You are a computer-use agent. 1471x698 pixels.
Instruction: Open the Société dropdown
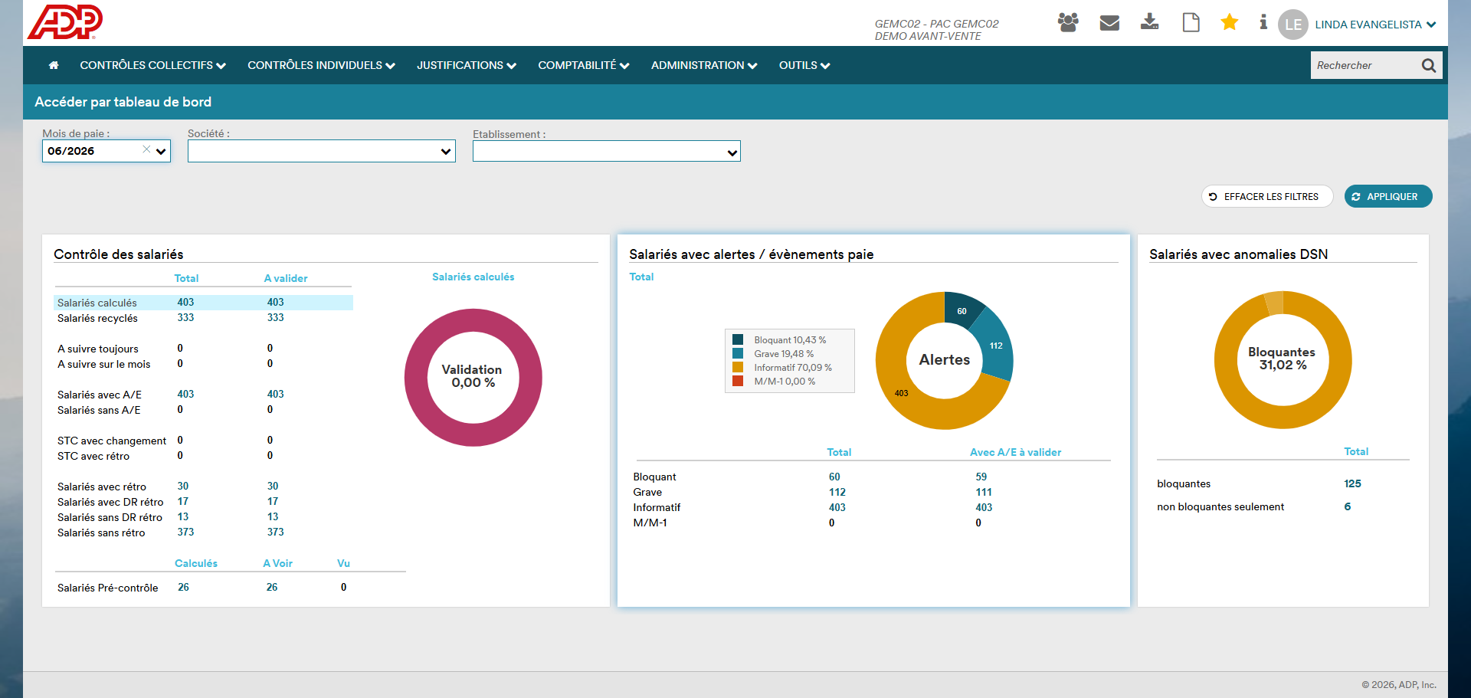tap(322, 151)
